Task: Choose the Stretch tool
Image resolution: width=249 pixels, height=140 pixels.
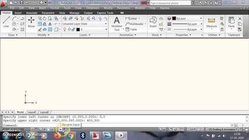Action: coord(50,18)
